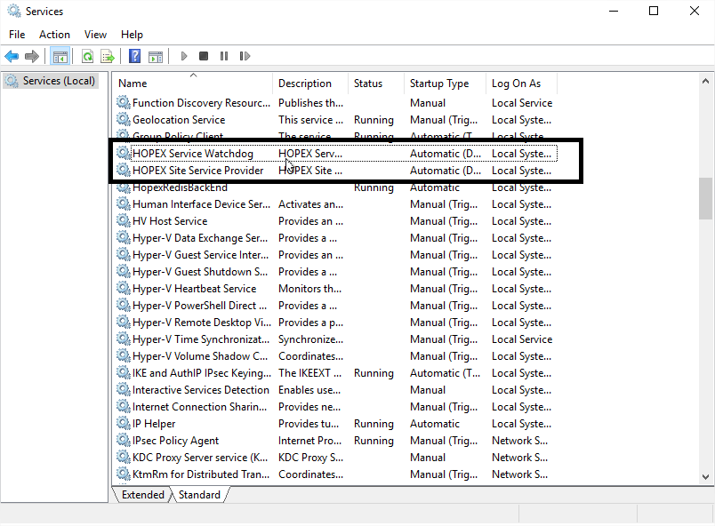The height and width of the screenshot is (526, 715).
Task: Click the Stop Service square icon
Action: 204,56
